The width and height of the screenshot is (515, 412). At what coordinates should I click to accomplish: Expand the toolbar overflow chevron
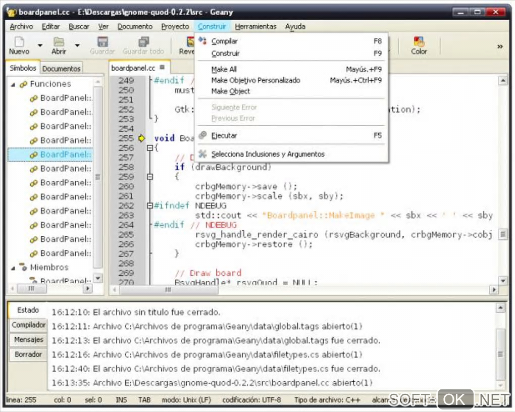tap(500, 46)
